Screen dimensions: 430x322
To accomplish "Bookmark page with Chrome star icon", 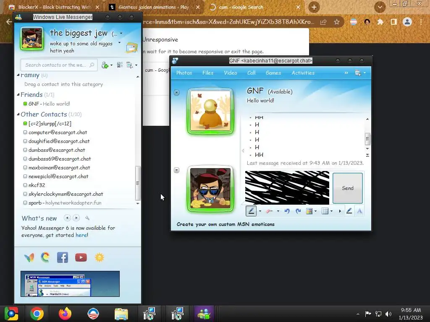I will (x=337, y=22).
